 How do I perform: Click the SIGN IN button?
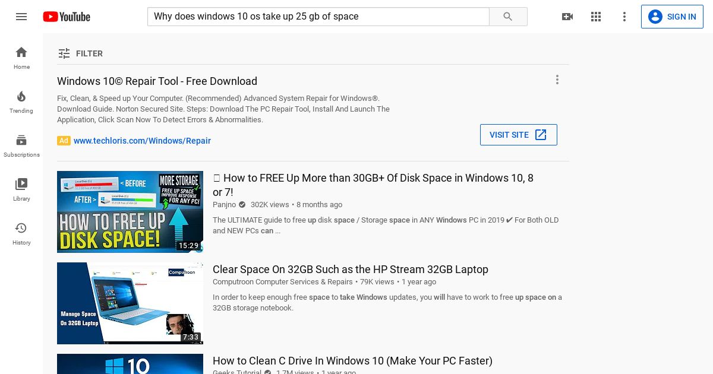[x=672, y=17]
